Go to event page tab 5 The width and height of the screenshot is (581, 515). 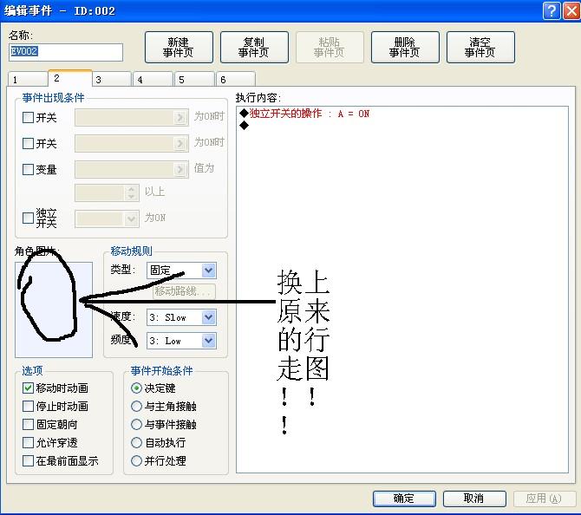click(x=195, y=79)
